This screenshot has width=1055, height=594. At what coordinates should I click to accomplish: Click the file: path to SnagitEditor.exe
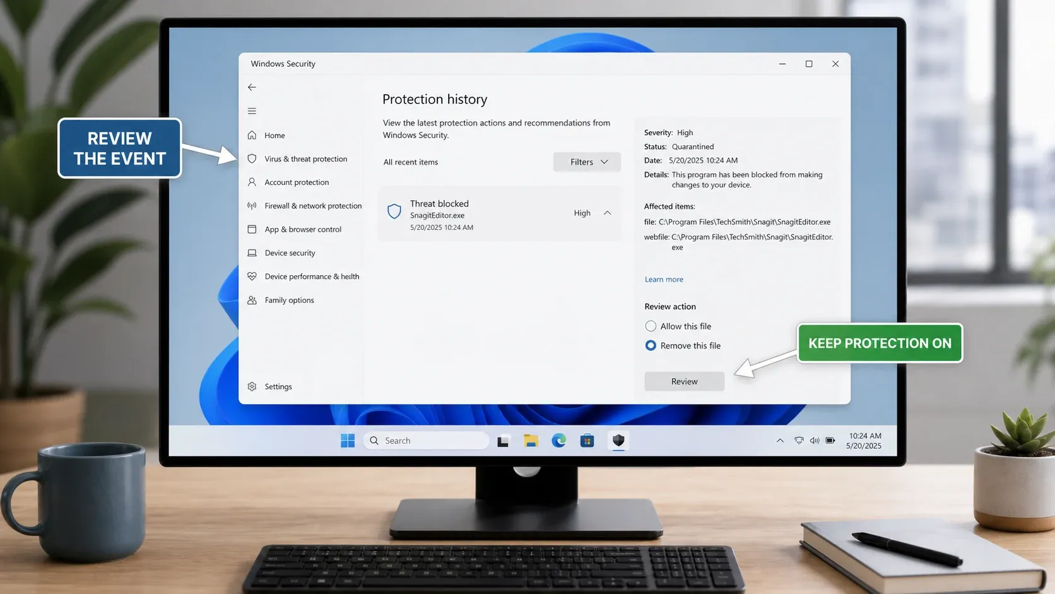[x=737, y=222]
